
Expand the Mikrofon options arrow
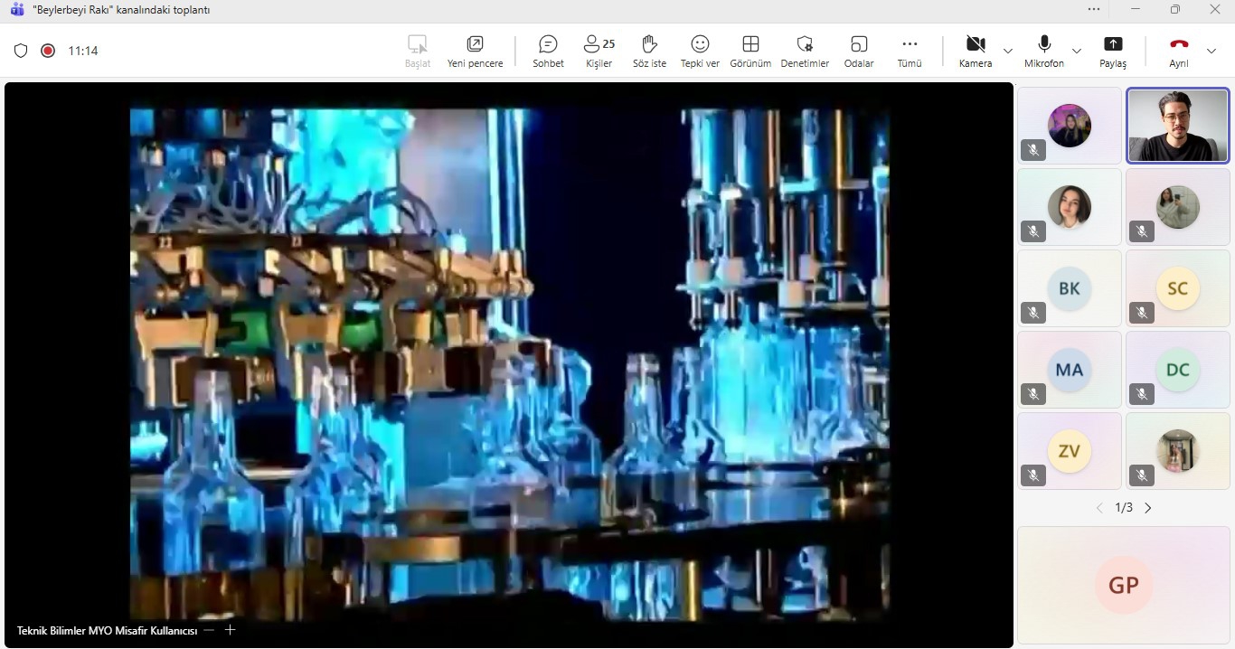pyautogui.click(x=1077, y=51)
